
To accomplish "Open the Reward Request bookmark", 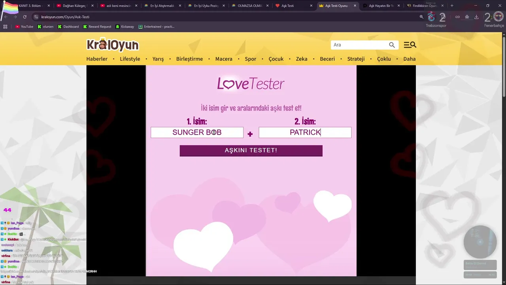I will click(x=97, y=27).
